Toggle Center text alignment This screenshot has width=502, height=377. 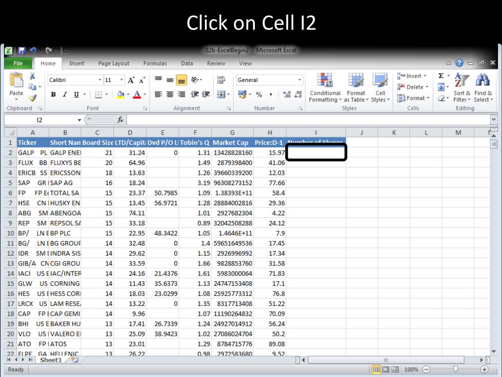tap(170, 94)
